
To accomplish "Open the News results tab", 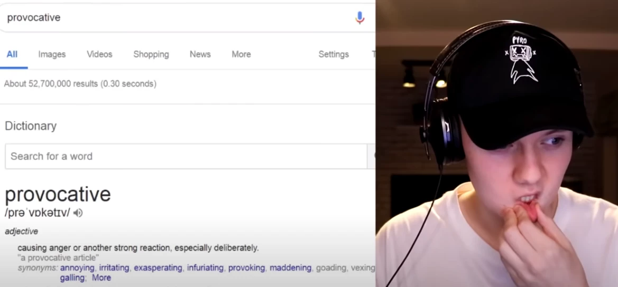I will (200, 54).
